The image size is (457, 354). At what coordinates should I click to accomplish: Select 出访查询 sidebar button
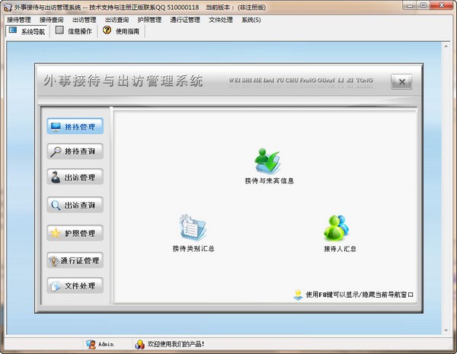(75, 205)
